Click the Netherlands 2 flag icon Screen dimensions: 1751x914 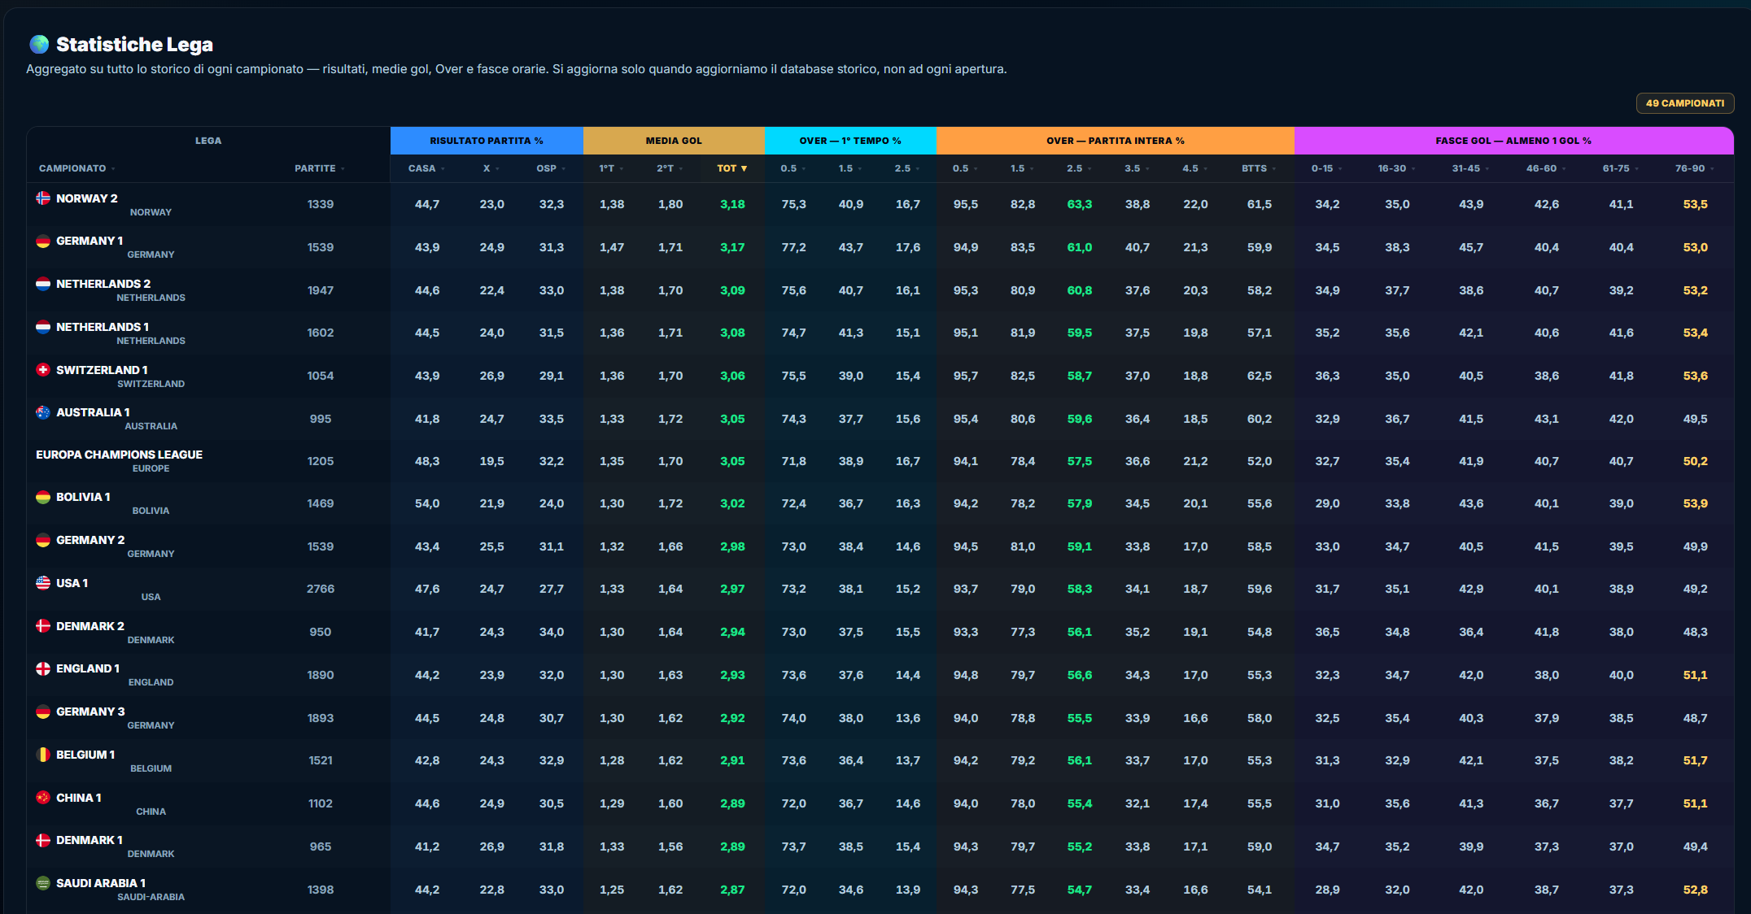pos(43,284)
